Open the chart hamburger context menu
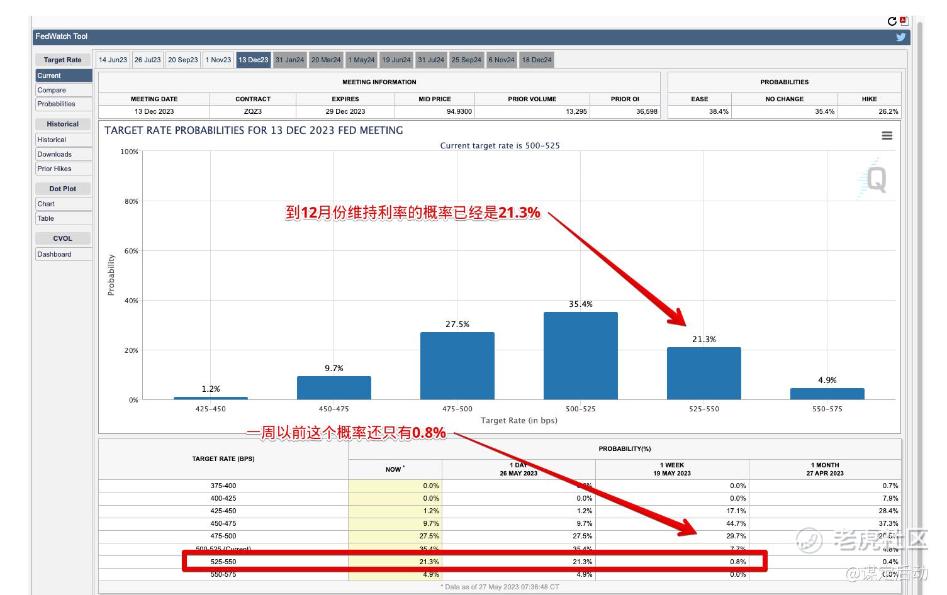 coord(887,136)
